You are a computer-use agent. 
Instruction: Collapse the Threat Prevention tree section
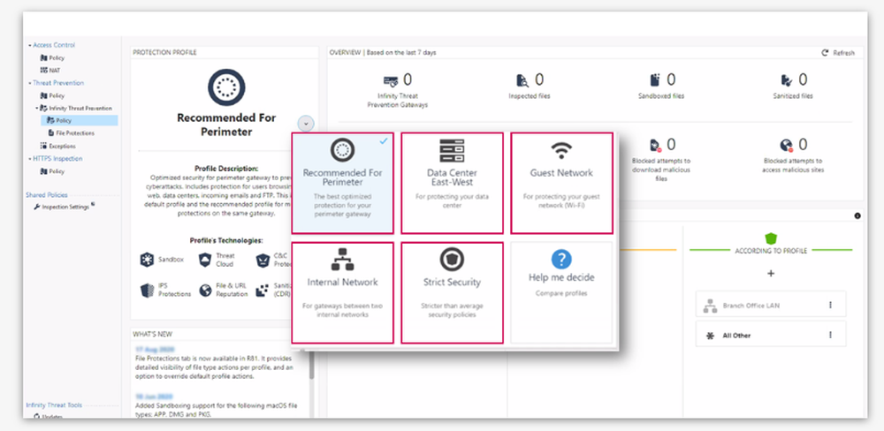click(x=30, y=83)
